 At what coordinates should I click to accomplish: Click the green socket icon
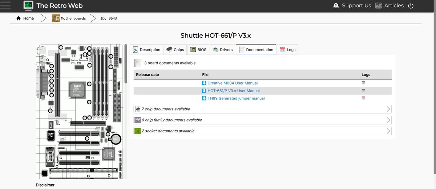[137, 131]
